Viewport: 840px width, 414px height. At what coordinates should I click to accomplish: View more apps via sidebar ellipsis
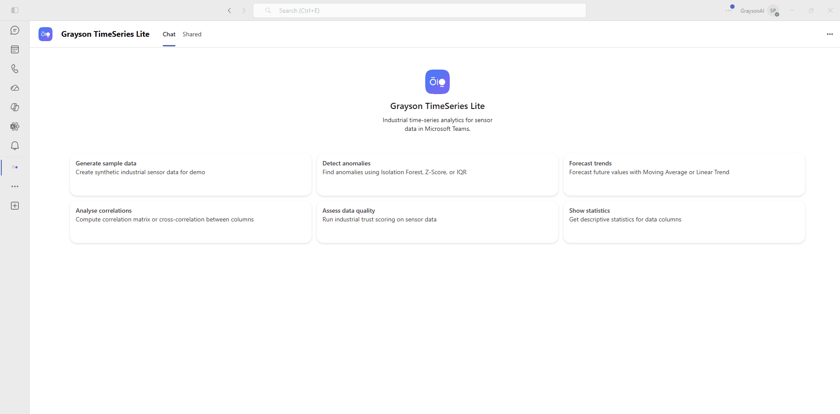(x=15, y=186)
